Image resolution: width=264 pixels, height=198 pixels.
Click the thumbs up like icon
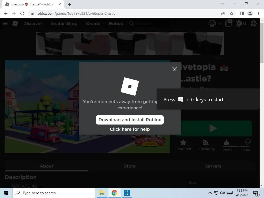pos(227,143)
